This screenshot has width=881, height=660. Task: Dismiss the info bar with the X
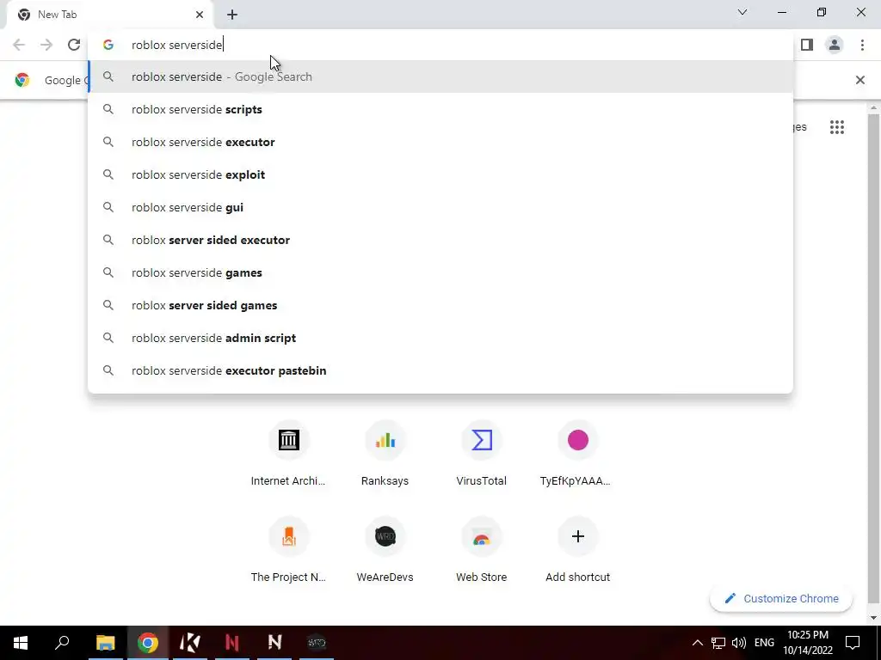point(859,80)
